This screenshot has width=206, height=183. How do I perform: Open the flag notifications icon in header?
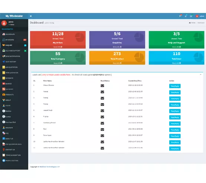click(x=180, y=16)
